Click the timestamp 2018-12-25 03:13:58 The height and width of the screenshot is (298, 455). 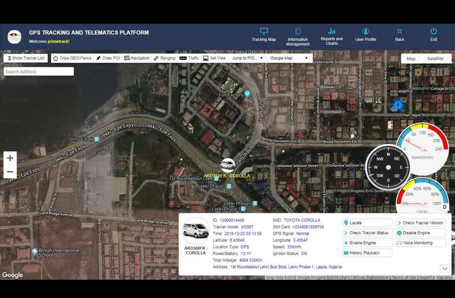pos(243,233)
